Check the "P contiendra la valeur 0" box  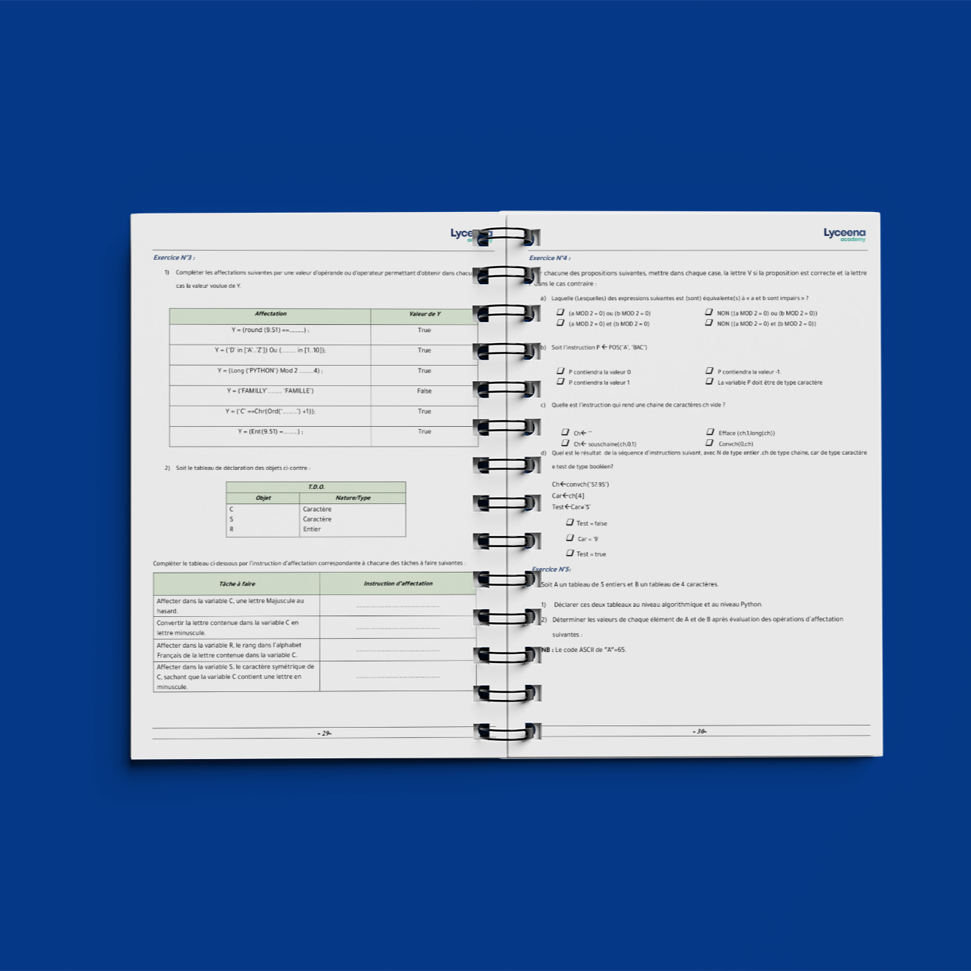(561, 371)
